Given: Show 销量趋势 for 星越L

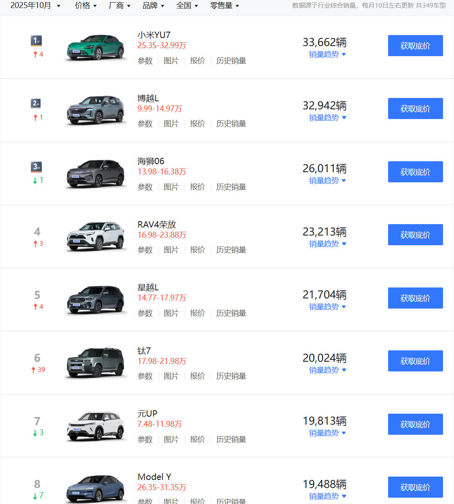Looking at the screenshot, I should pyautogui.click(x=327, y=307).
